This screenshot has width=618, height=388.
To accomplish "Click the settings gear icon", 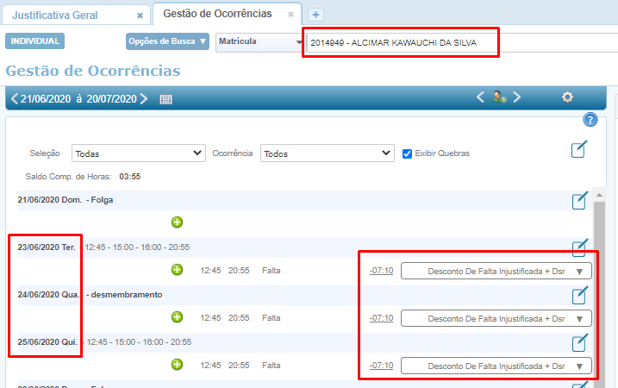I will pos(567,97).
